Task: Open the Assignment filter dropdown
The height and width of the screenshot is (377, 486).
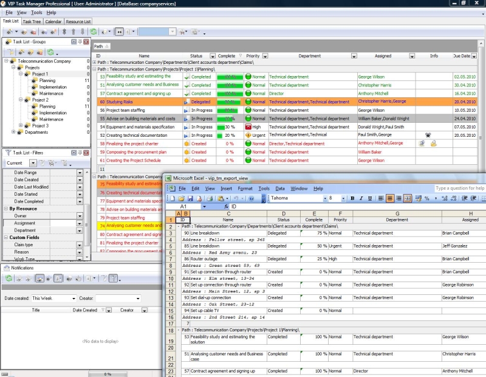Action: 80,223
